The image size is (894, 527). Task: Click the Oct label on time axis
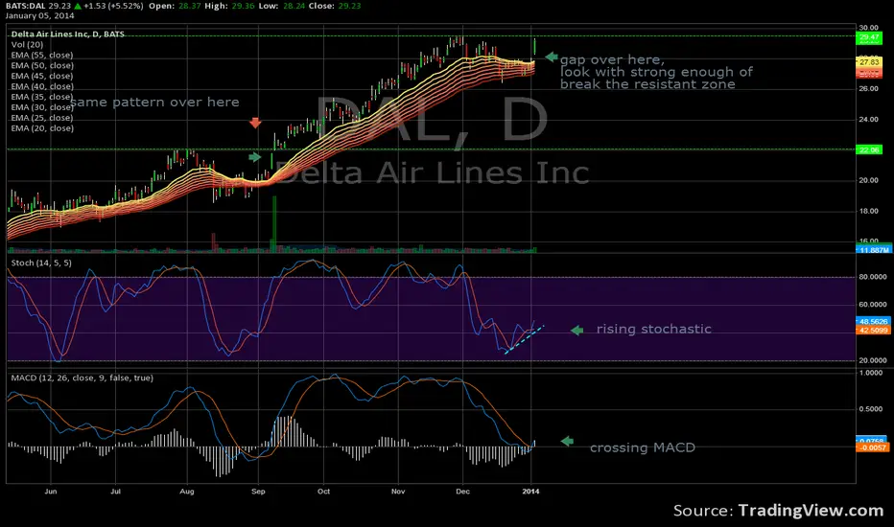tap(324, 492)
